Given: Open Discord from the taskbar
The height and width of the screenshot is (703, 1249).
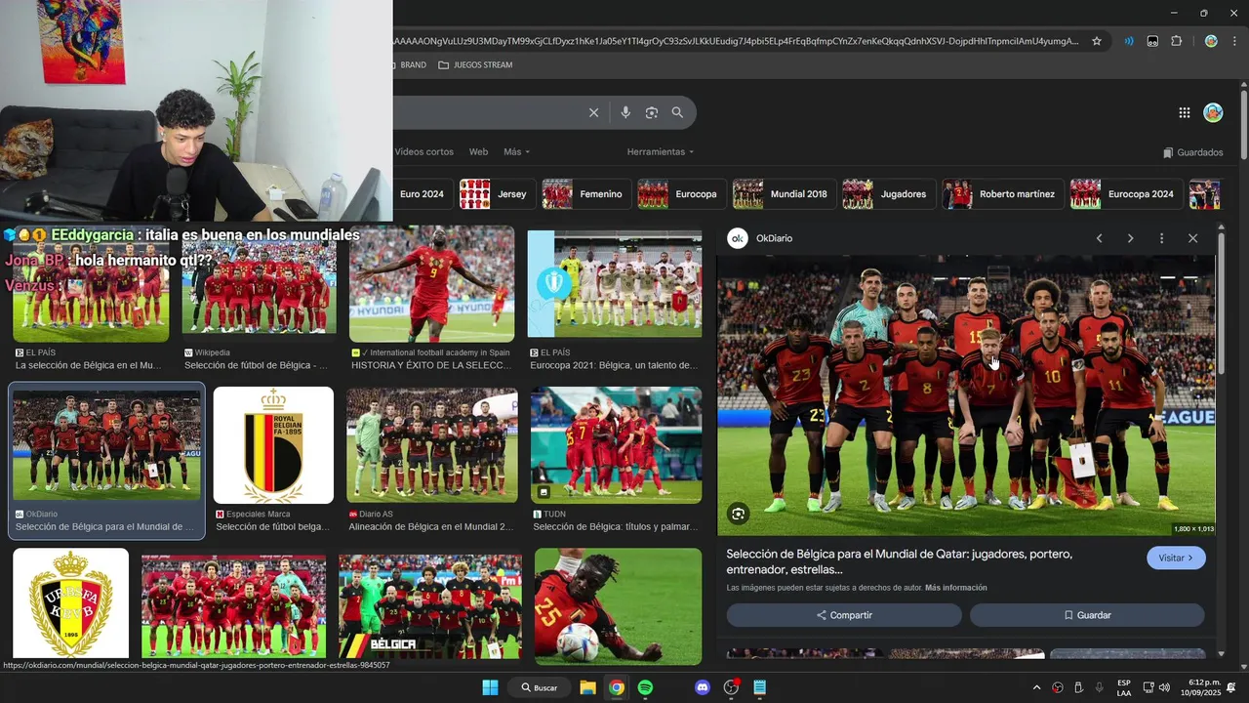Looking at the screenshot, I should tap(702, 687).
